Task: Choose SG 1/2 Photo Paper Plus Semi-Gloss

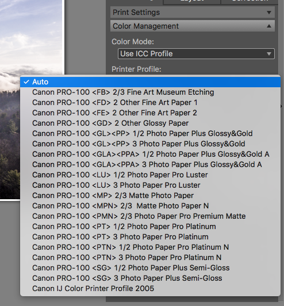Action: tap(150, 268)
